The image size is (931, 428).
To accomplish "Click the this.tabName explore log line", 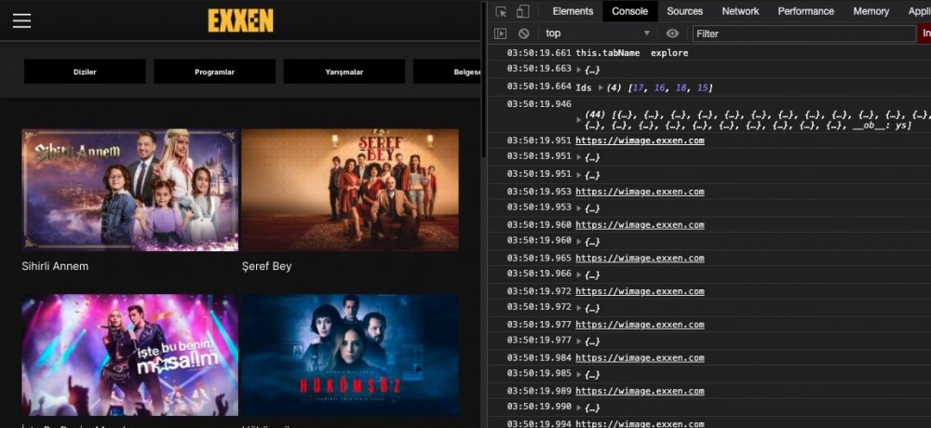I will (632, 53).
